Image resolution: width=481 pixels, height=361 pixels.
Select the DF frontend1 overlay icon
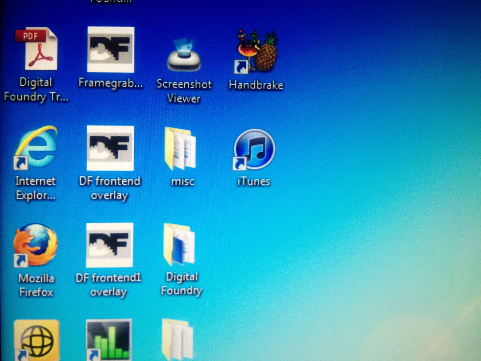point(109,245)
